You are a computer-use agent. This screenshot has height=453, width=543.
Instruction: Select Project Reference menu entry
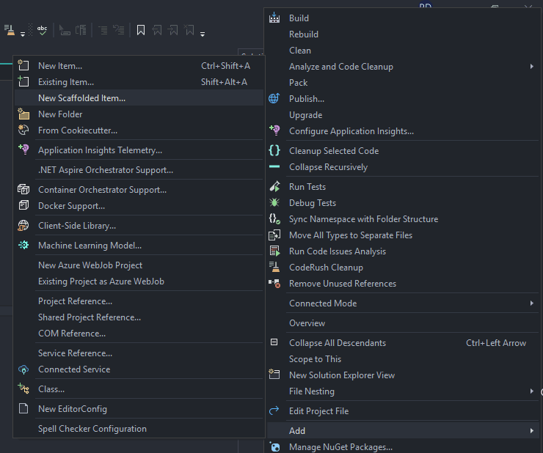click(x=75, y=301)
